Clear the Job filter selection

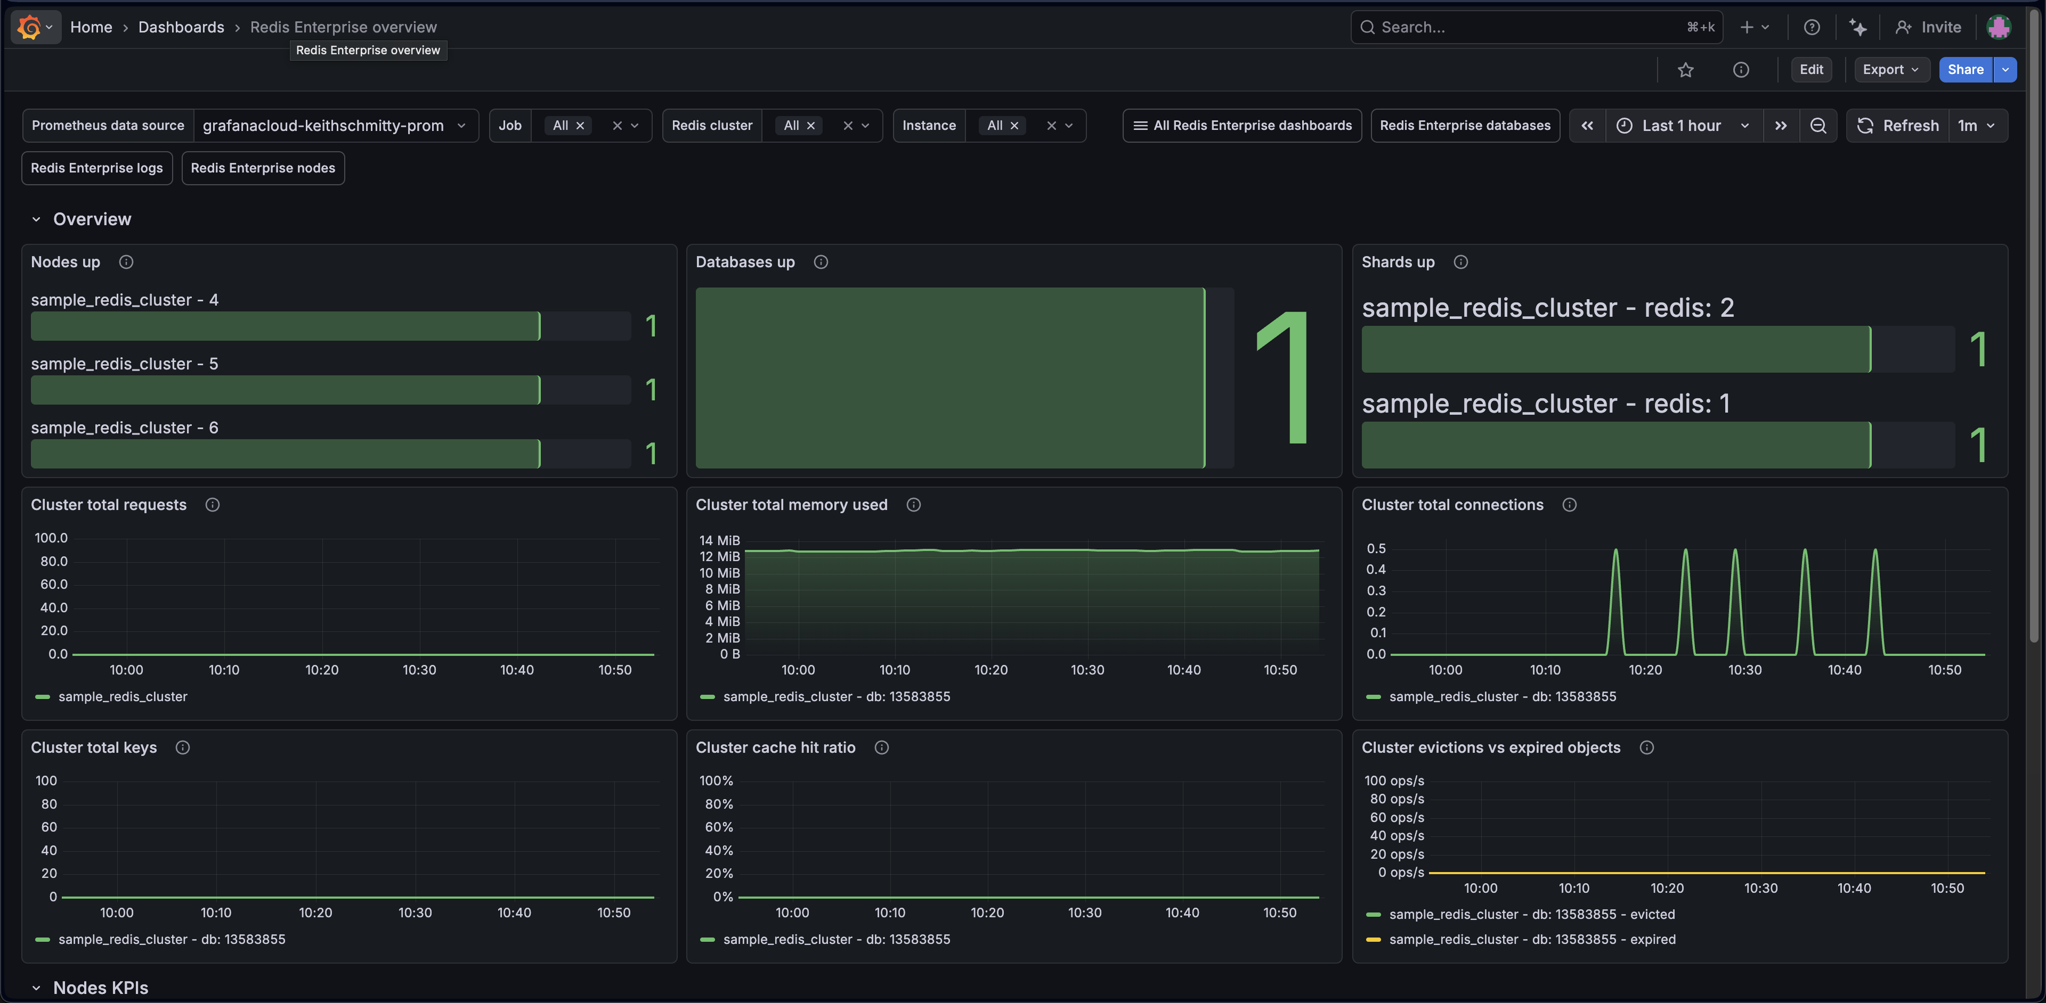tap(616, 126)
